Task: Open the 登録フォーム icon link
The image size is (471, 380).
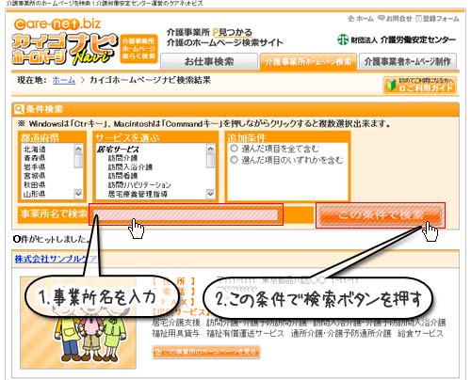Action: pos(437,19)
